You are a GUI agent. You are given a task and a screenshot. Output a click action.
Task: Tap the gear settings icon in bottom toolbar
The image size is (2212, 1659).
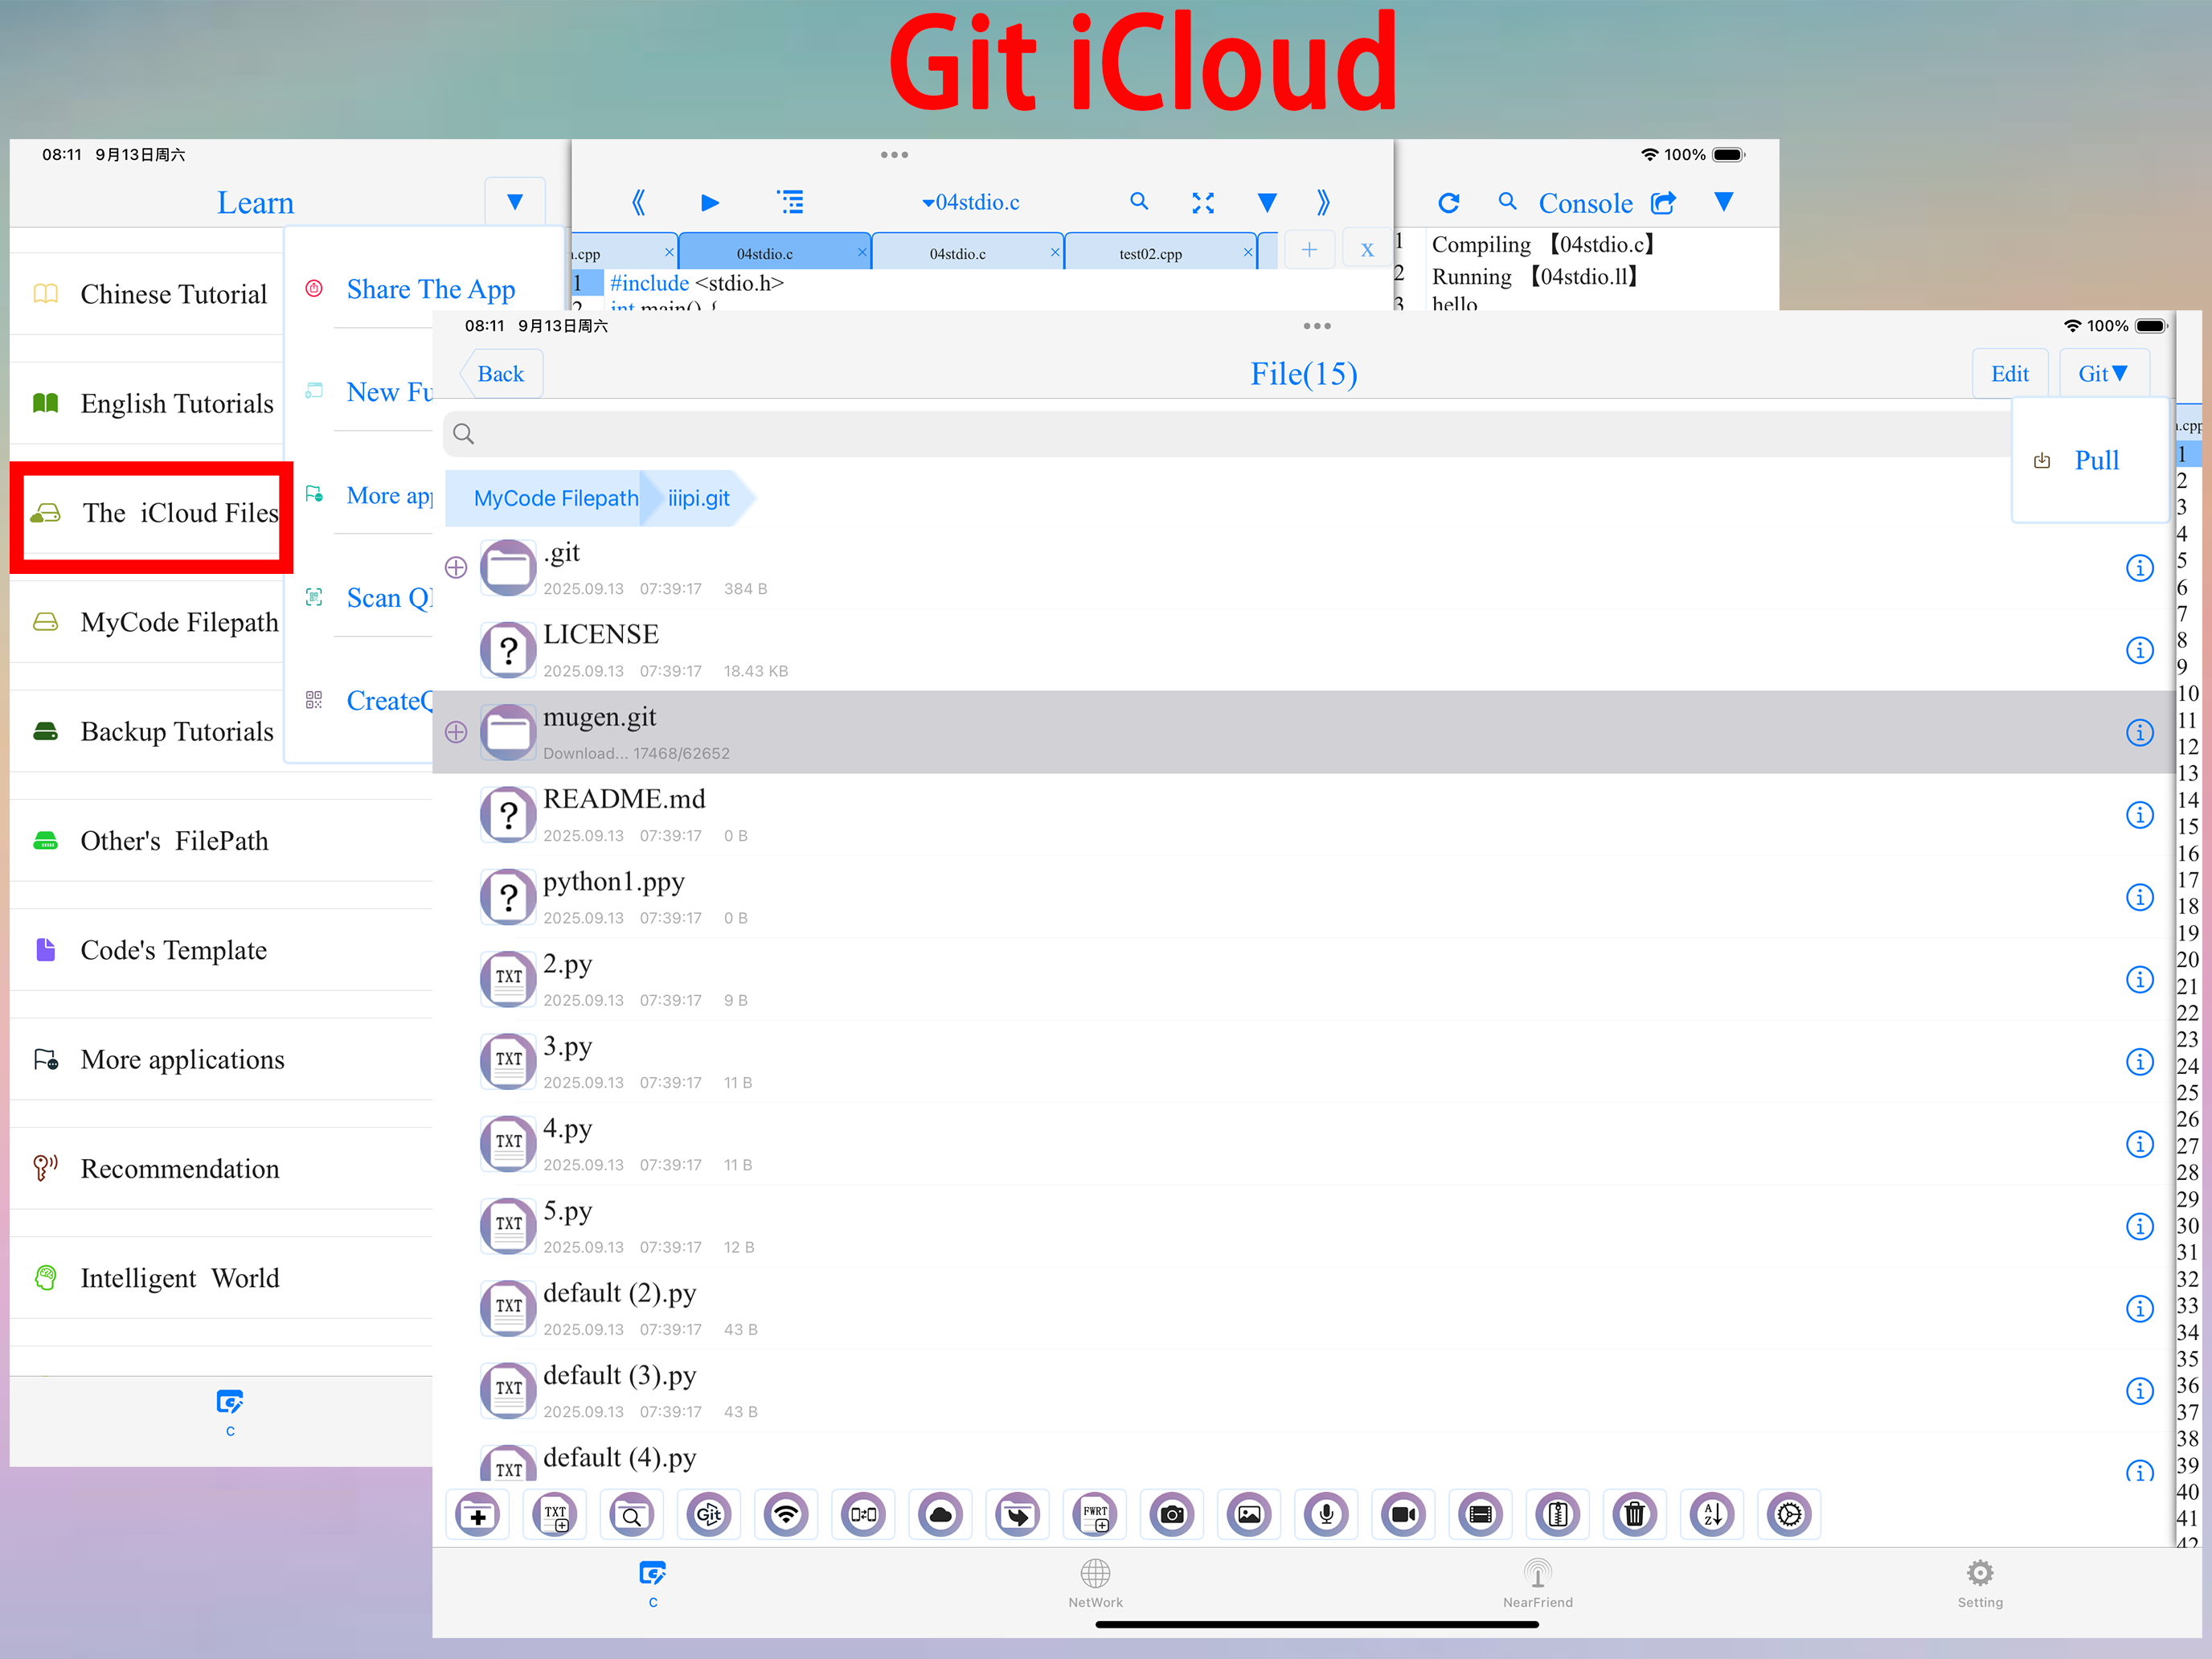tap(1789, 1515)
